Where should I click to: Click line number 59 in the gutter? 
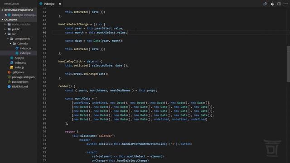pyautogui.click(x=44, y=86)
